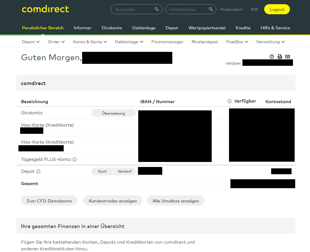Open the Order dropdown menu

[x=56, y=42]
